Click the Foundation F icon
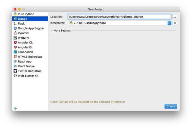This screenshot has width=192, height=128. point(15,52)
